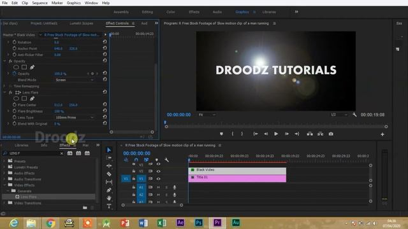Viewport: 408px width, 229px height.
Task: Click the Mark Out button
Action: (x=242, y=134)
